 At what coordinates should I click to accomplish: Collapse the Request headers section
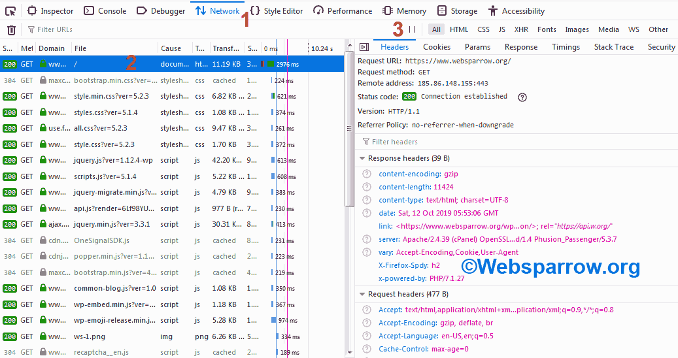point(362,295)
